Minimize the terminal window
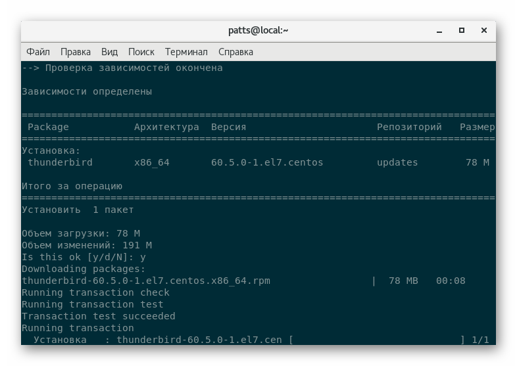The height and width of the screenshot is (366, 517). point(439,31)
